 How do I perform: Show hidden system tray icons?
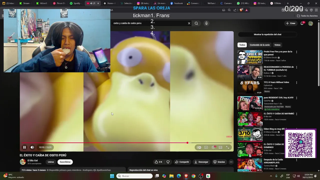coord(271,176)
